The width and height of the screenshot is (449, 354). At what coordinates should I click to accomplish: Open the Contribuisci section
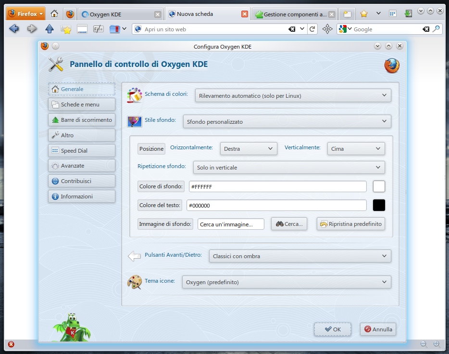click(x=82, y=181)
